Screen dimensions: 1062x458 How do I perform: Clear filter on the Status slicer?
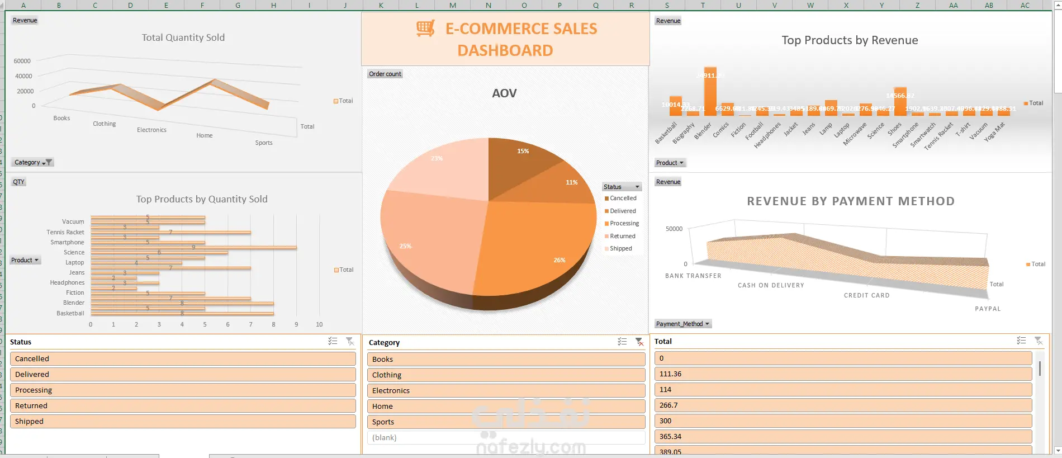pyautogui.click(x=350, y=341)
